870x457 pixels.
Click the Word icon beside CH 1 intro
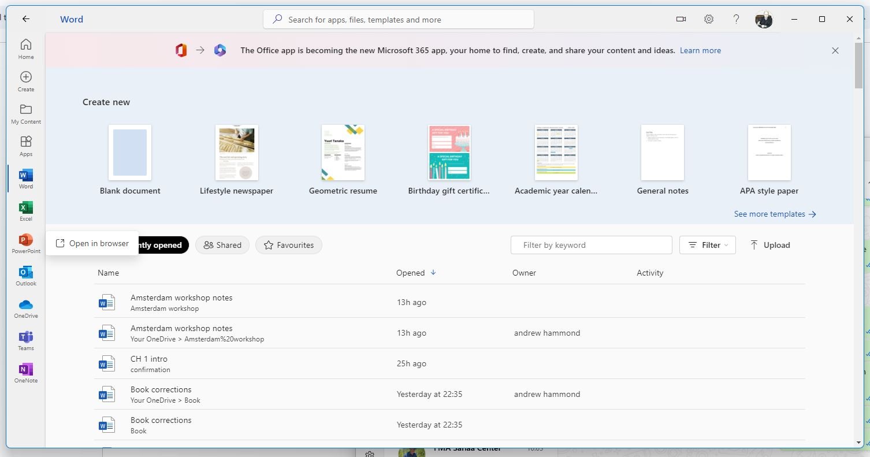(x=107, y=363)
